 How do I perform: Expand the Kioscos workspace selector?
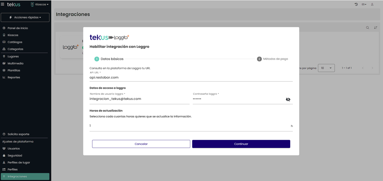[40, 4]
